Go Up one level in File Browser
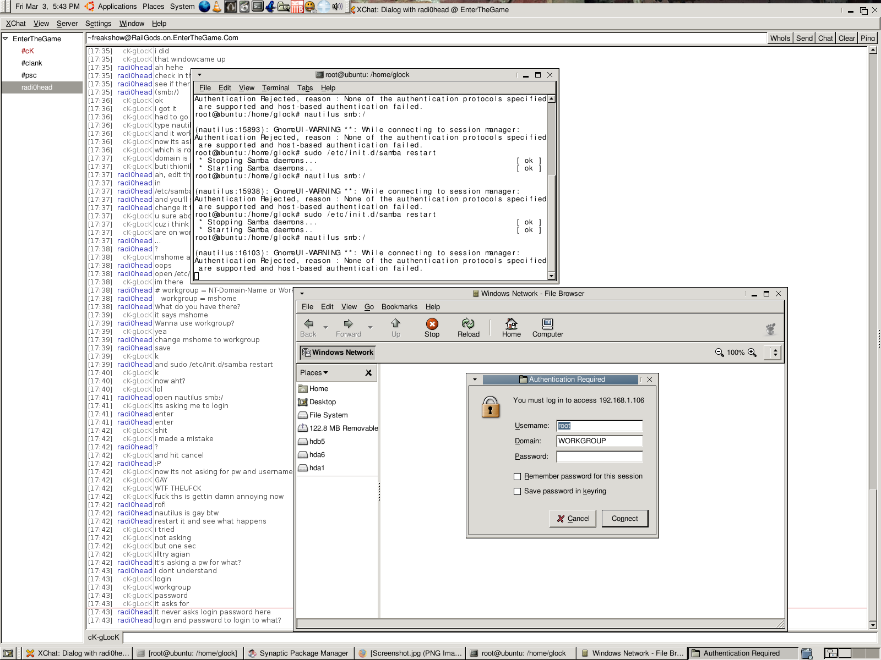Screen dimensions: 881x660 click(395, 328)
